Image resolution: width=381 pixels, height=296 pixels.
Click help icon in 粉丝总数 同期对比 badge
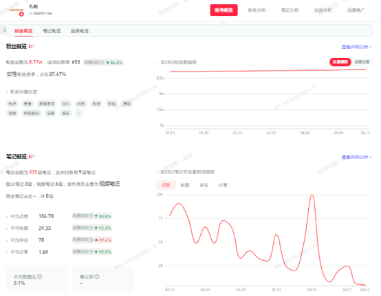102,63
